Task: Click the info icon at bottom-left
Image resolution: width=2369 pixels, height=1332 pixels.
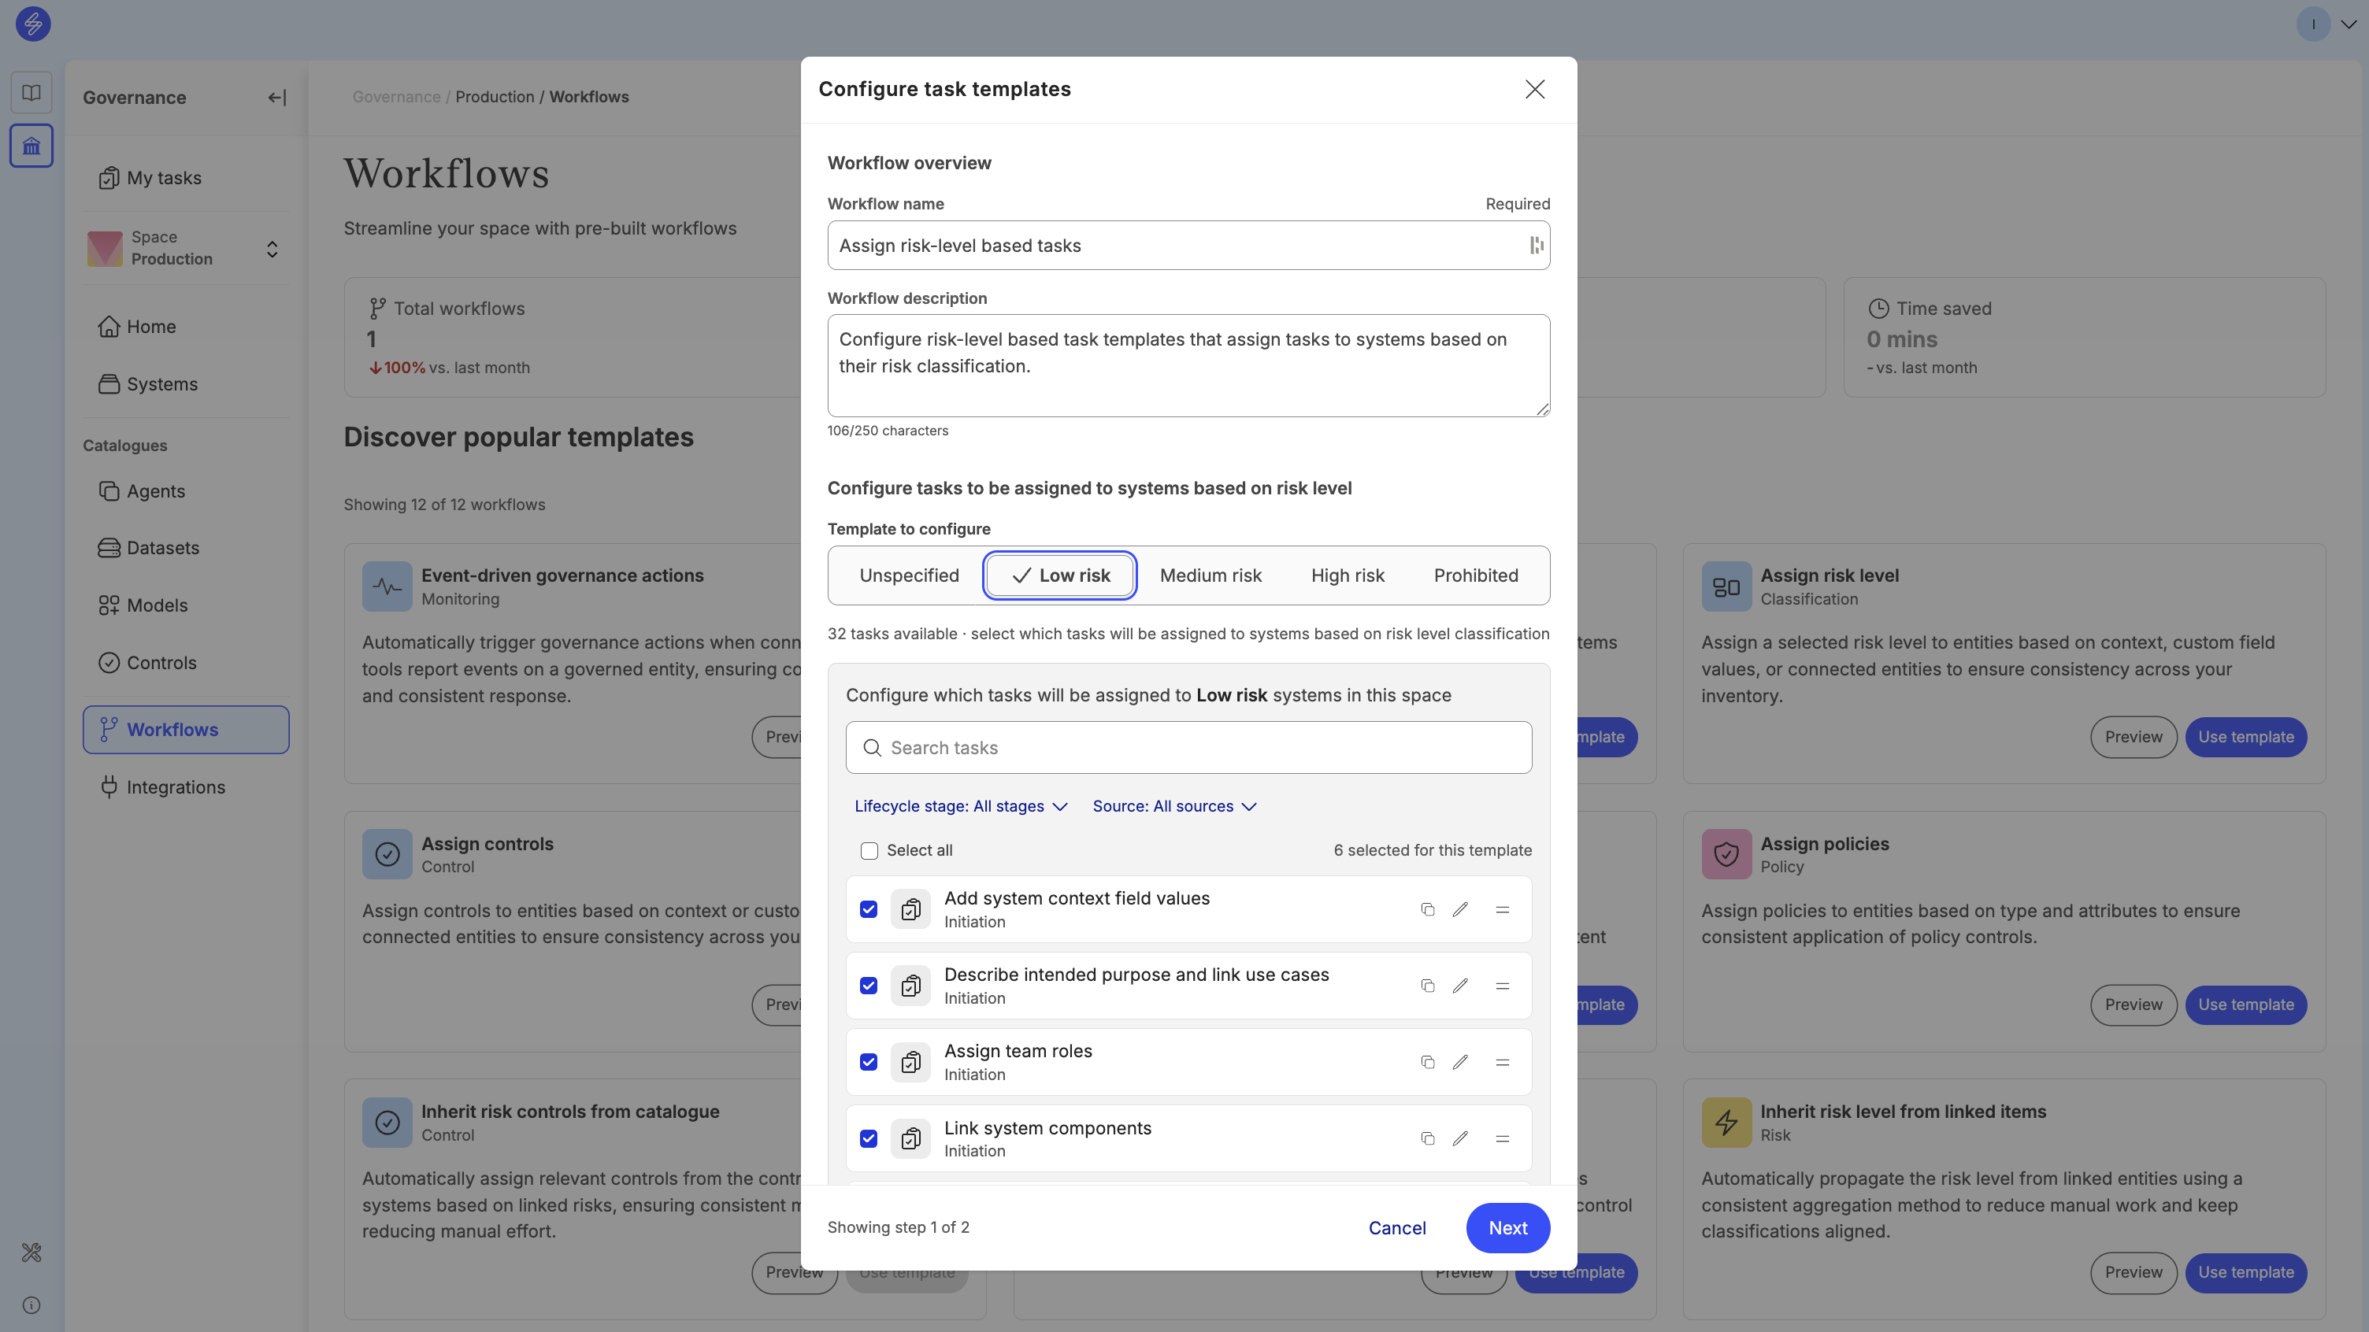Action: pos(32,1305)
